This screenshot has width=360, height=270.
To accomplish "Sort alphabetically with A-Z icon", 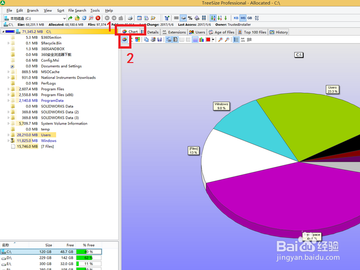I will click(213, 18).
